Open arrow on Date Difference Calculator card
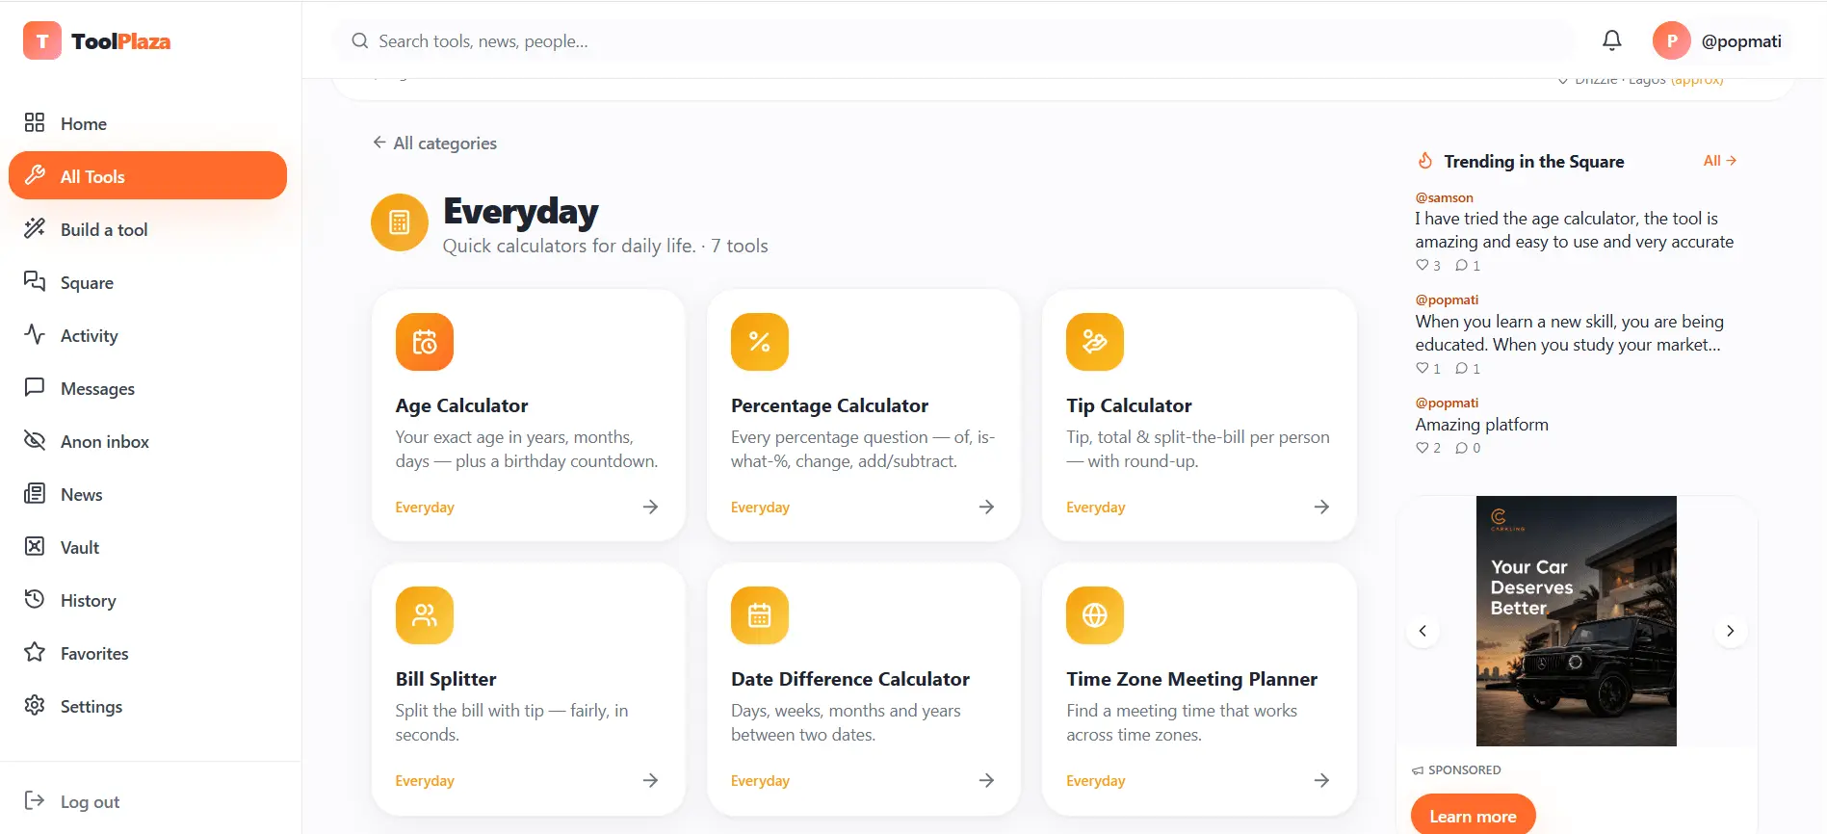 pos(986,780)
